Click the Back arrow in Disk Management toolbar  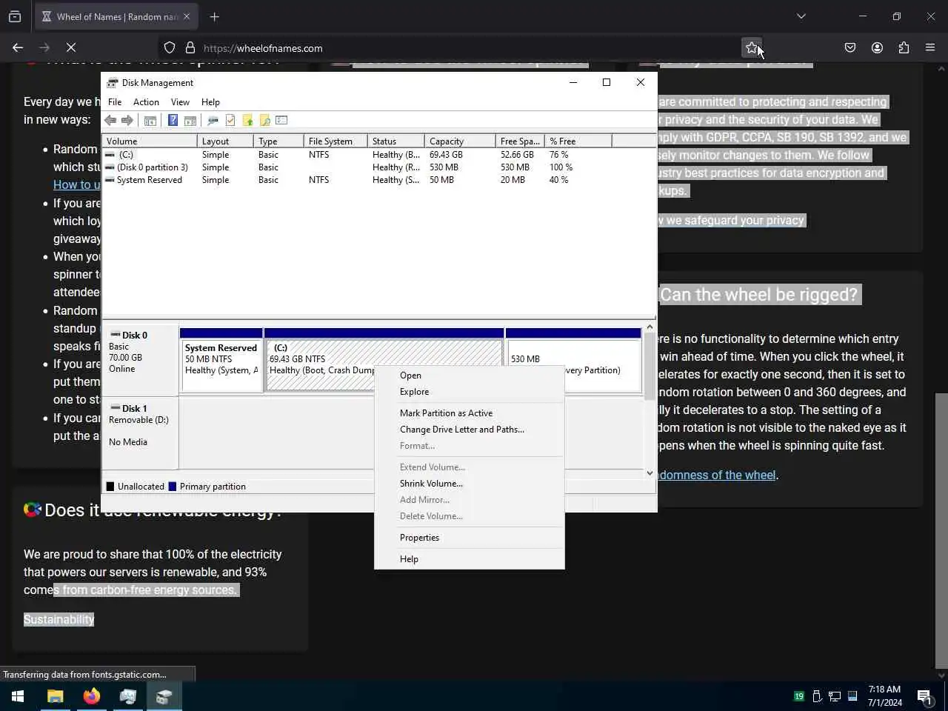110,121
